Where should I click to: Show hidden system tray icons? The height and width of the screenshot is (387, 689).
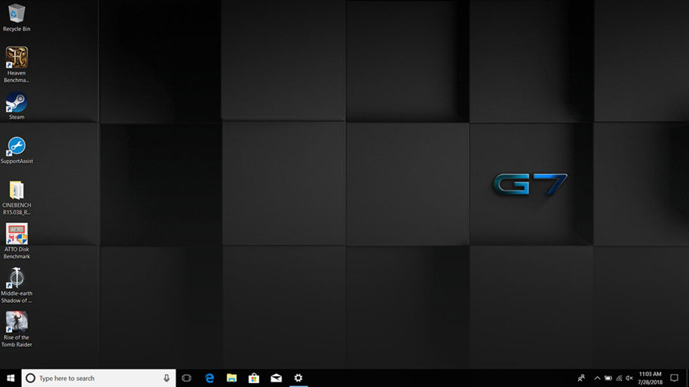pyautogui.click(x=597, y=378)
